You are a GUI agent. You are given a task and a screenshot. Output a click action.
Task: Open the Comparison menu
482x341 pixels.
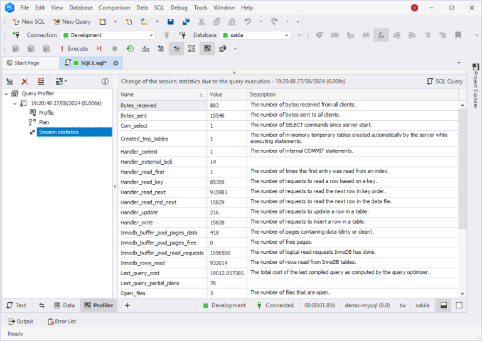(x=114, y=8)
